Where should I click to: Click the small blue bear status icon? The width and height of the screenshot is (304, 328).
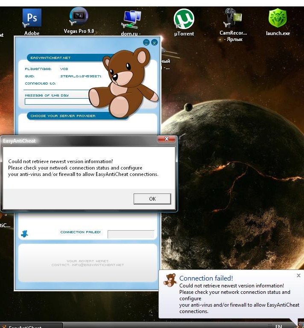25,234
